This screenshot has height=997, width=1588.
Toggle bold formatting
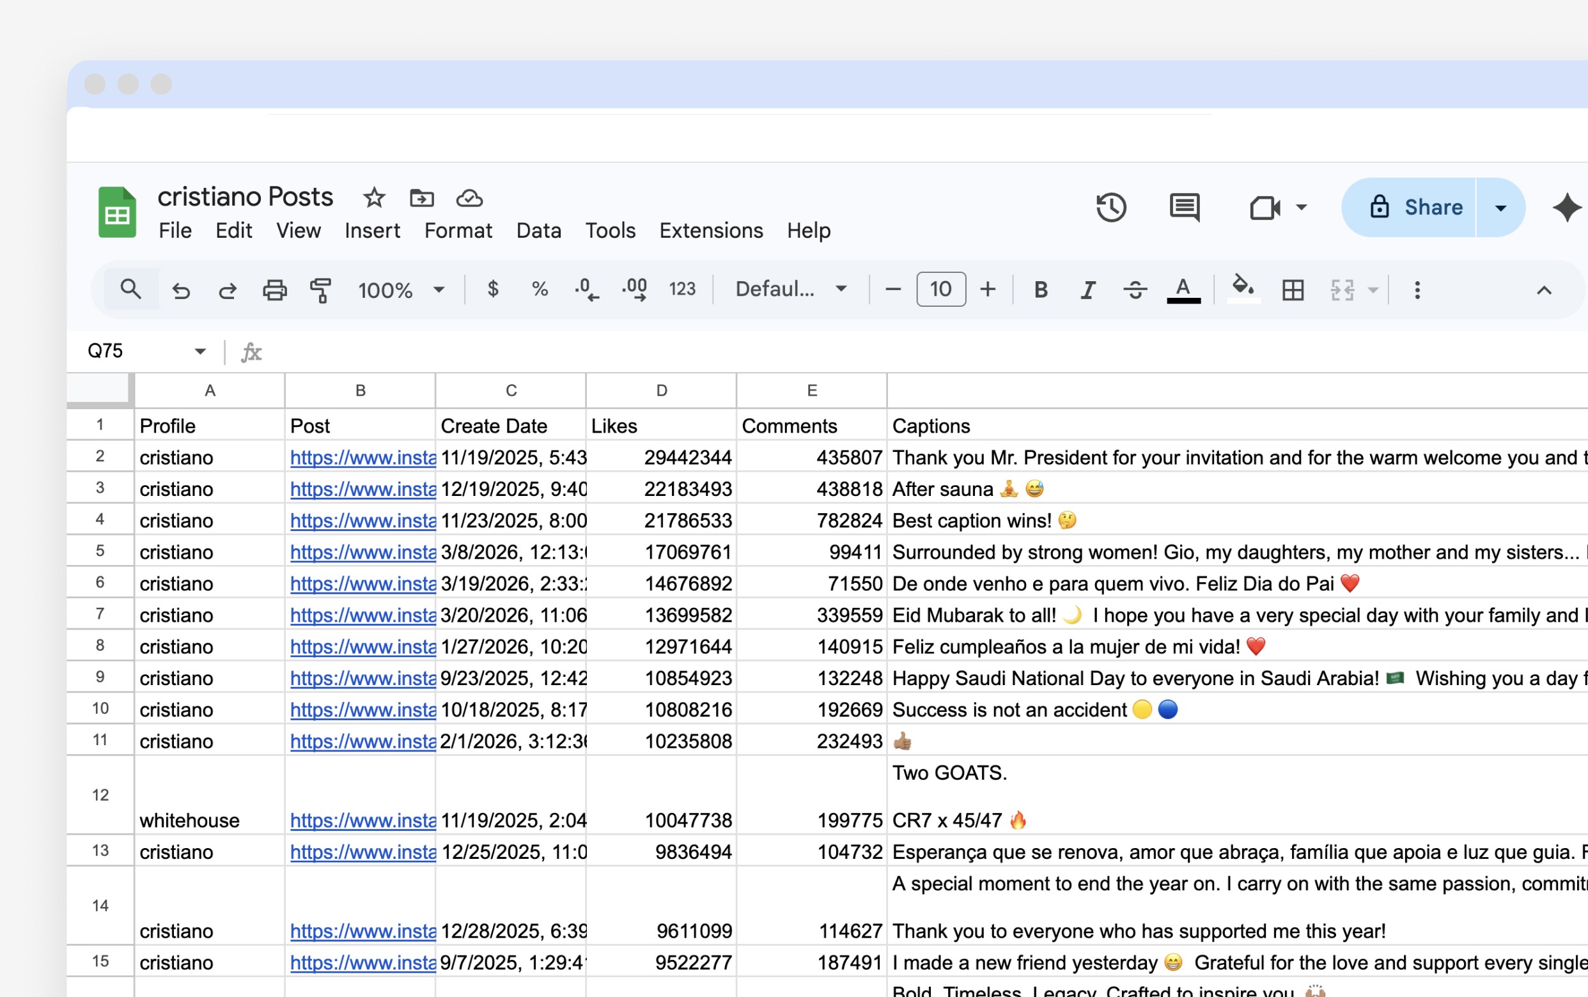[1041, 290]
